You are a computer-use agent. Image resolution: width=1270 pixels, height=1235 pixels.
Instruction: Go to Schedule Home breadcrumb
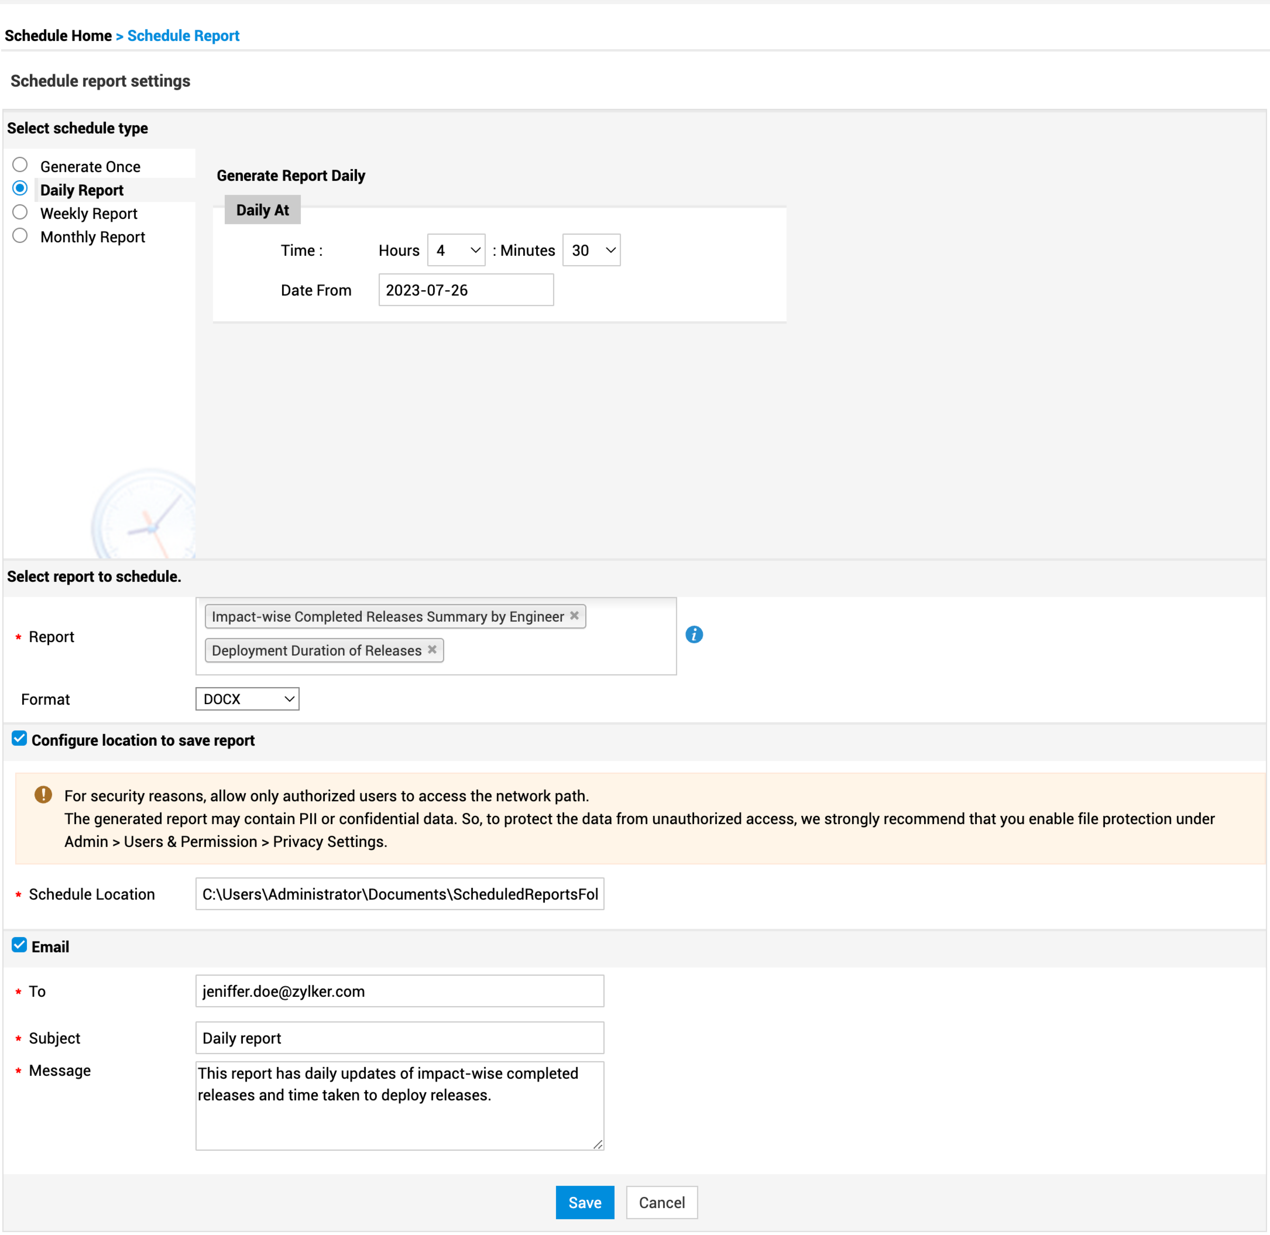pos(58,36)
